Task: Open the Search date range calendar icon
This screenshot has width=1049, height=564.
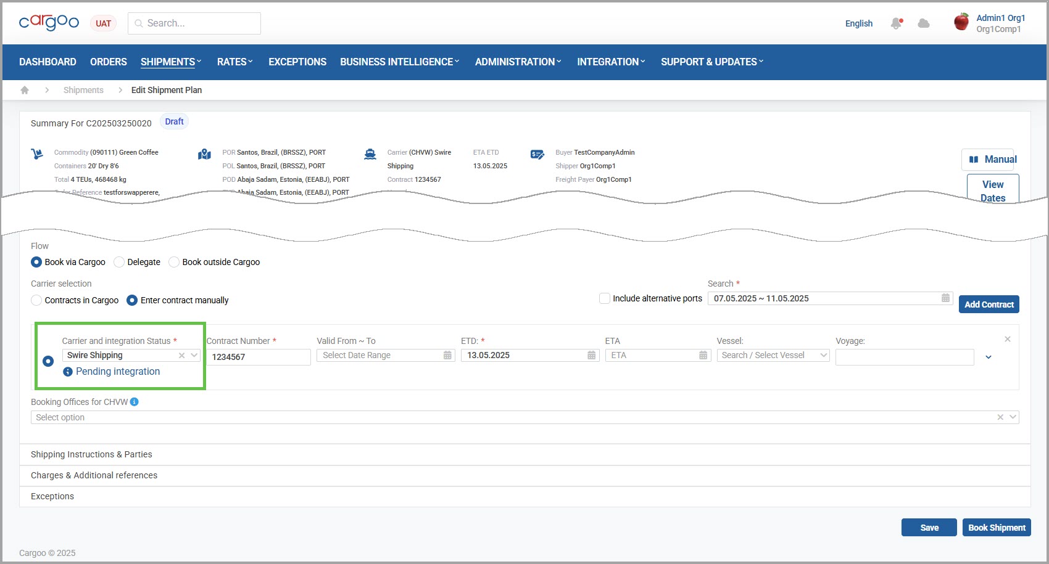Action: tap(945, 298)
